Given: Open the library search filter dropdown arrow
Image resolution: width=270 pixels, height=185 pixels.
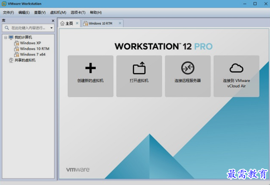Looking at the screenshot, I should point(51,28).
